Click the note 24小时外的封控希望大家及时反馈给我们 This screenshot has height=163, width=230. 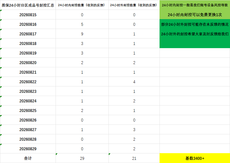[195, 34]
